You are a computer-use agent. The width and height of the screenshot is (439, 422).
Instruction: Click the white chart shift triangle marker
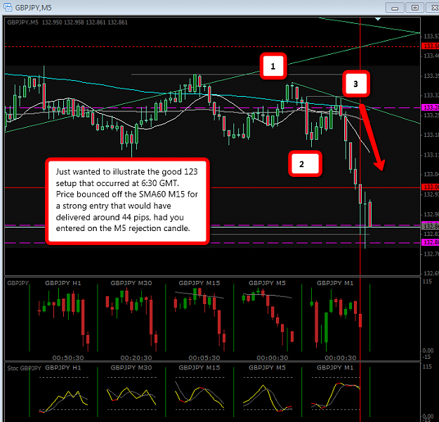click(378, 19)
